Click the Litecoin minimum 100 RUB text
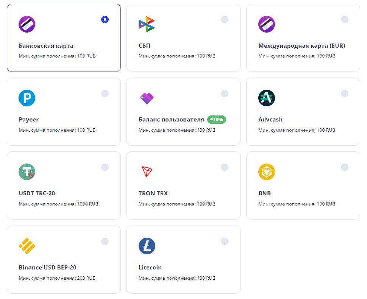 click(177, 278)
